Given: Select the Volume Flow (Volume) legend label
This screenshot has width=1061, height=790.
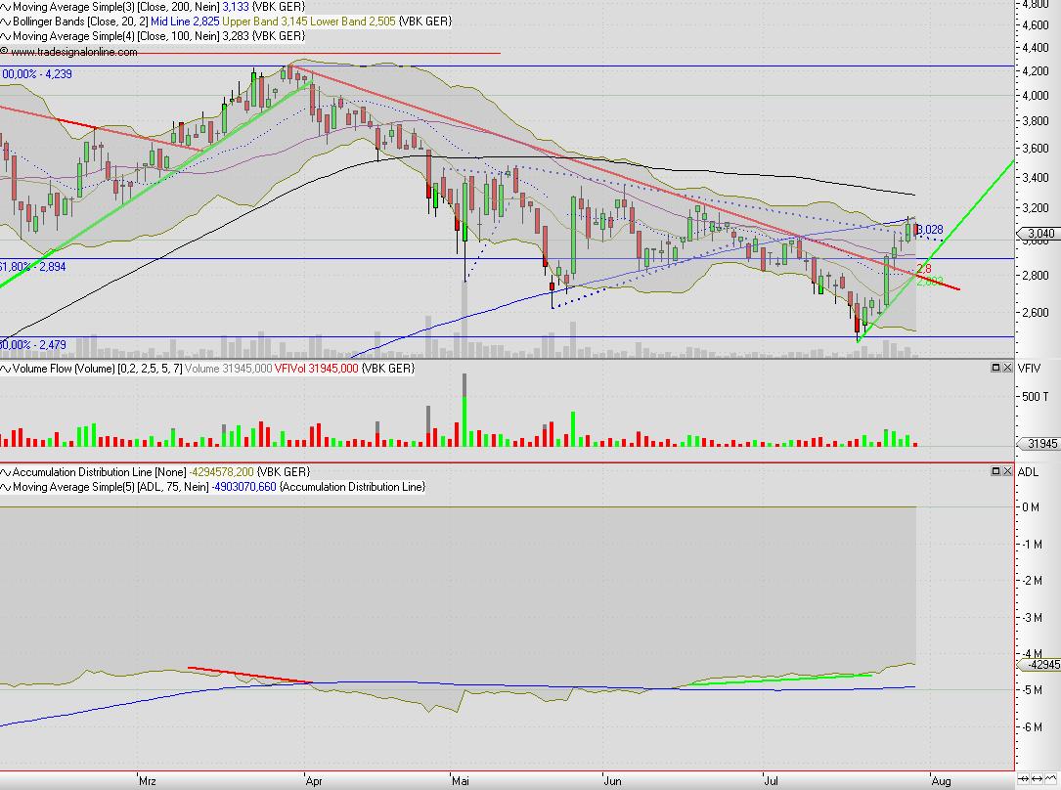Looking at the screenshot, I should (98, 369).
